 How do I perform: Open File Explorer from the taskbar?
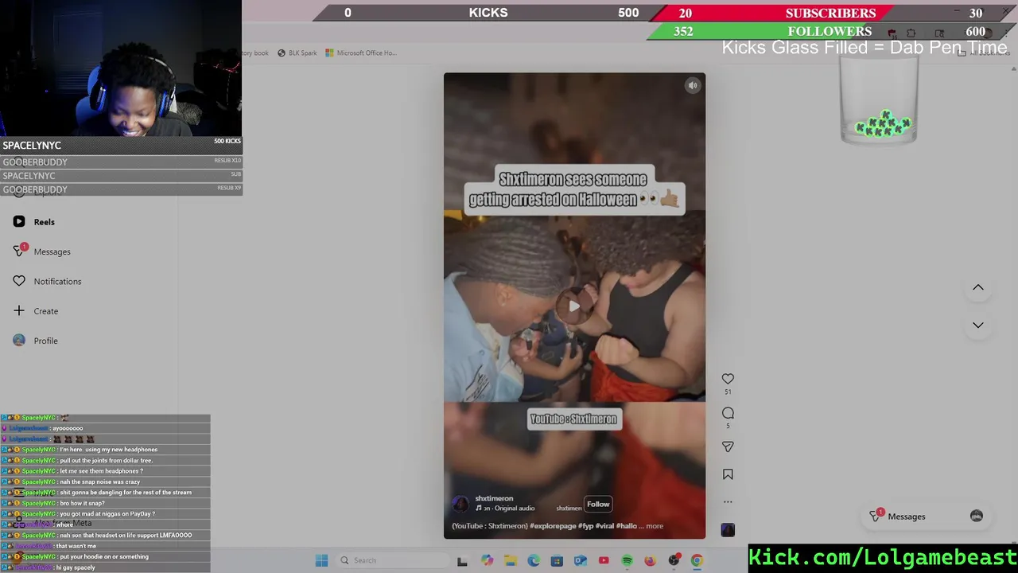coord(510,561)
